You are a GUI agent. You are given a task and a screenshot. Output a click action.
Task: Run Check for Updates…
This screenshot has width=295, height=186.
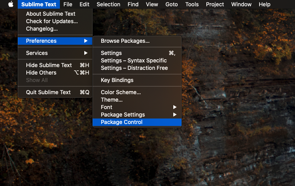[52, 21]
